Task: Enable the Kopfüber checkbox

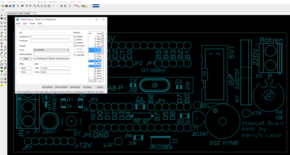Action: 75,43
